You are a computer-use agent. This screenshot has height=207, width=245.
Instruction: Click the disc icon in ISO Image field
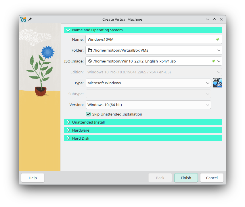tap(90, 61)
